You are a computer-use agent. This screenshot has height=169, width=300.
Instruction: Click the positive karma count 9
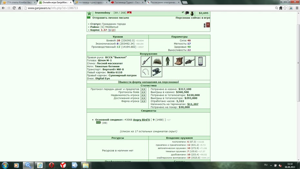tap(110, 30)
